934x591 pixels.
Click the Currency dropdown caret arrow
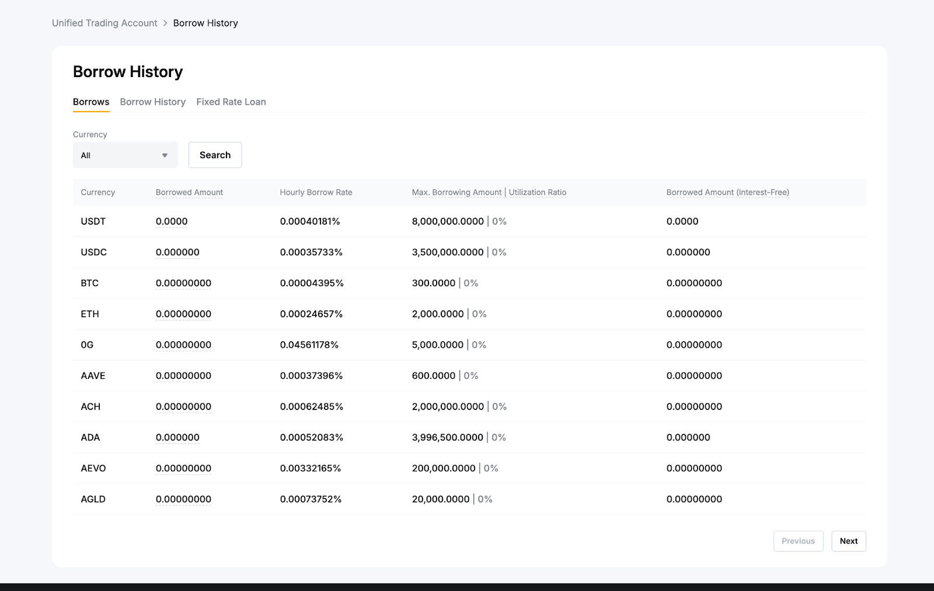[x=165, y=155]
